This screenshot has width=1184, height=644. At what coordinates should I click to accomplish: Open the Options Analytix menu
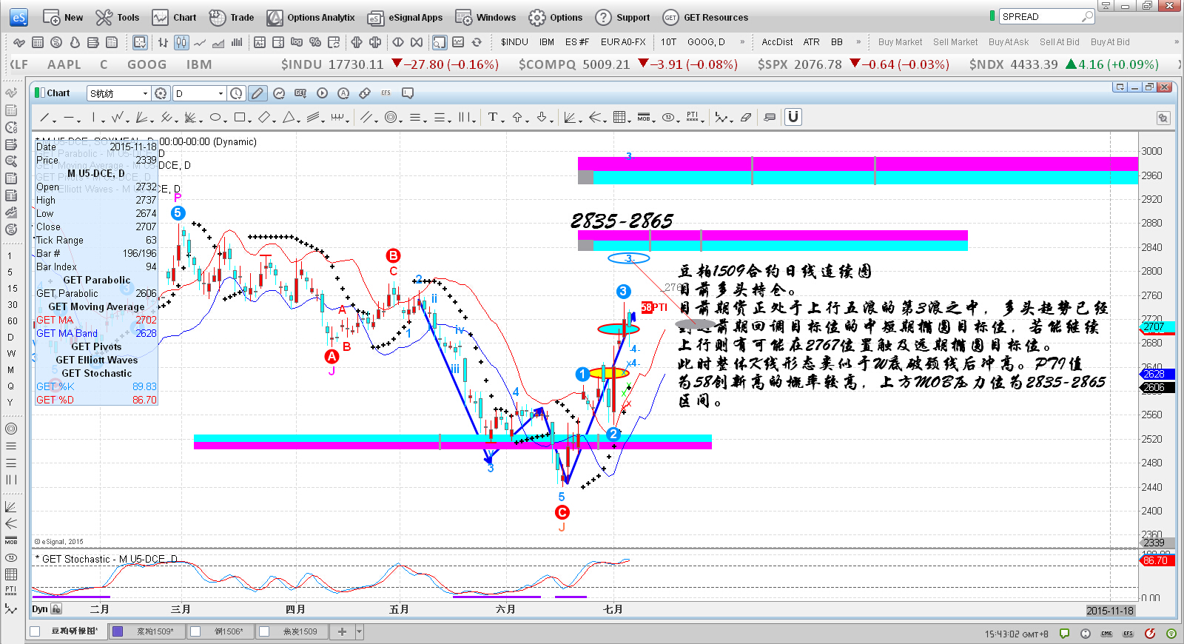[x=311, y=17]
